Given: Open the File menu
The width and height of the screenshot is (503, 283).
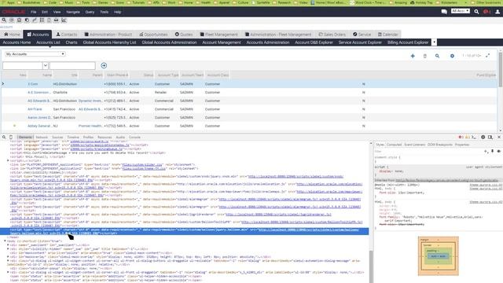Looking at the screenshot, I should pos(33,12).
